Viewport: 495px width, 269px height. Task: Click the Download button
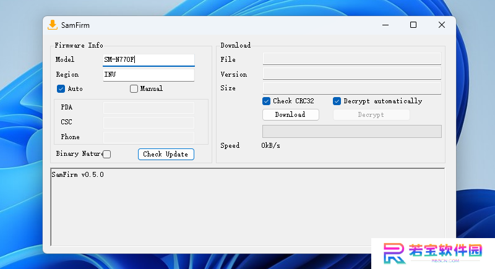click(290, 115)
